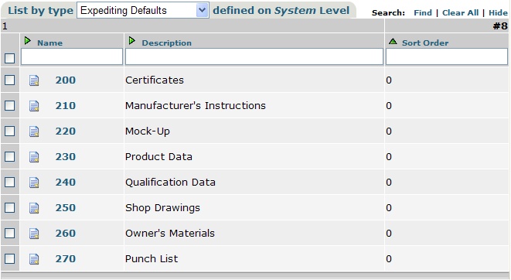This screenshot has width=511, height=280.
Task: Click the Find search link
Action: (423, 12)
